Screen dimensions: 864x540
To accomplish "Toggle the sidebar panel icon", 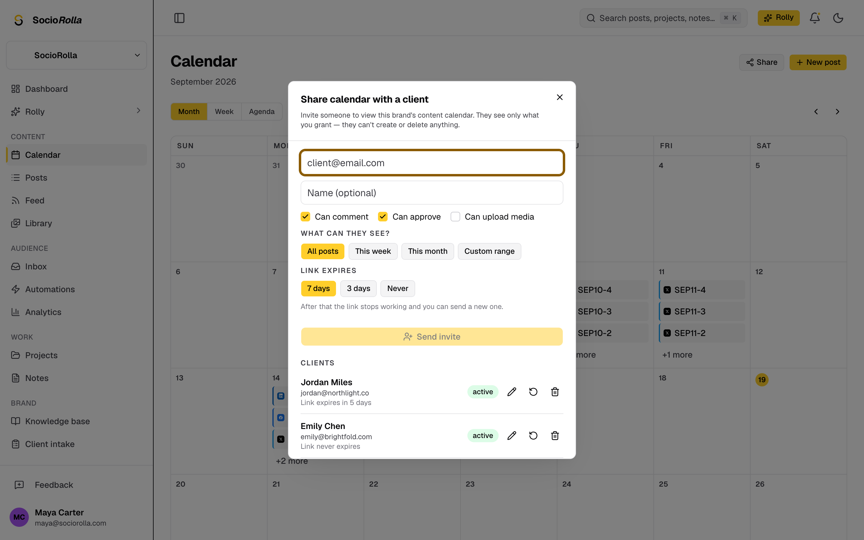I will [179, 18].
